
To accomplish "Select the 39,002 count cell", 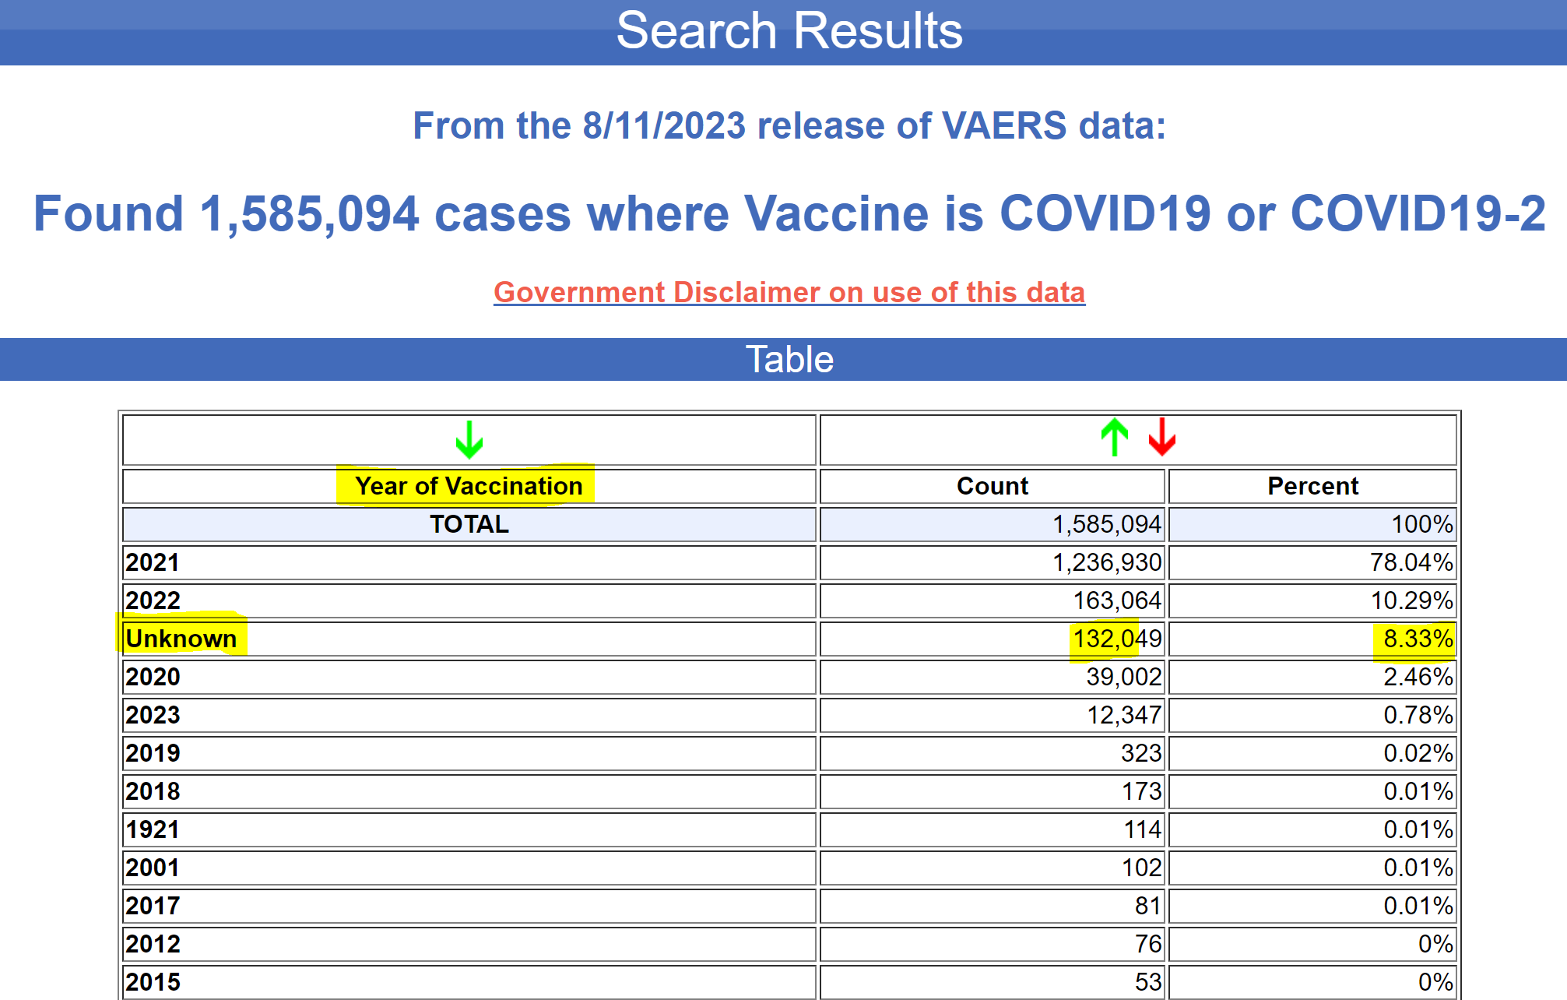I will tap(993, 677).
